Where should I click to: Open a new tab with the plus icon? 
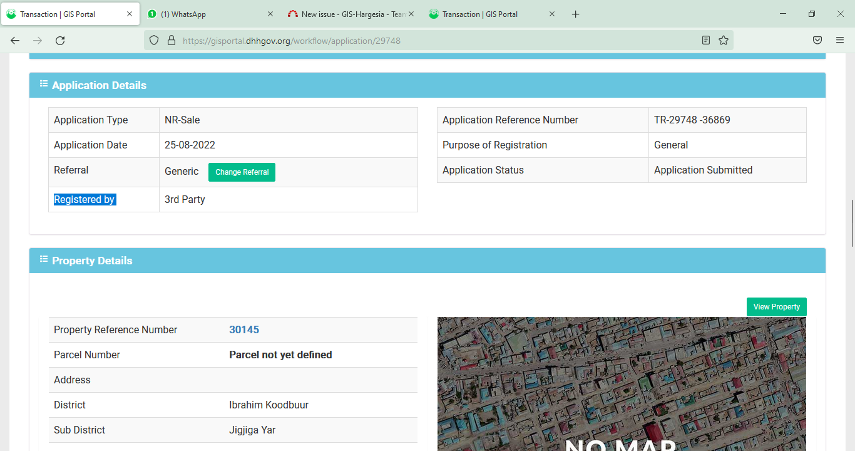tap(576, 14)
